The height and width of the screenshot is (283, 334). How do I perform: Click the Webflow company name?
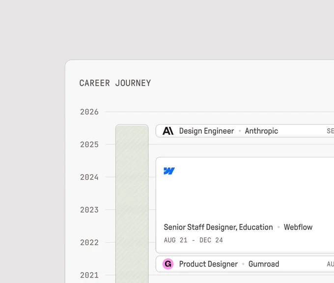(x=298, y=227)
